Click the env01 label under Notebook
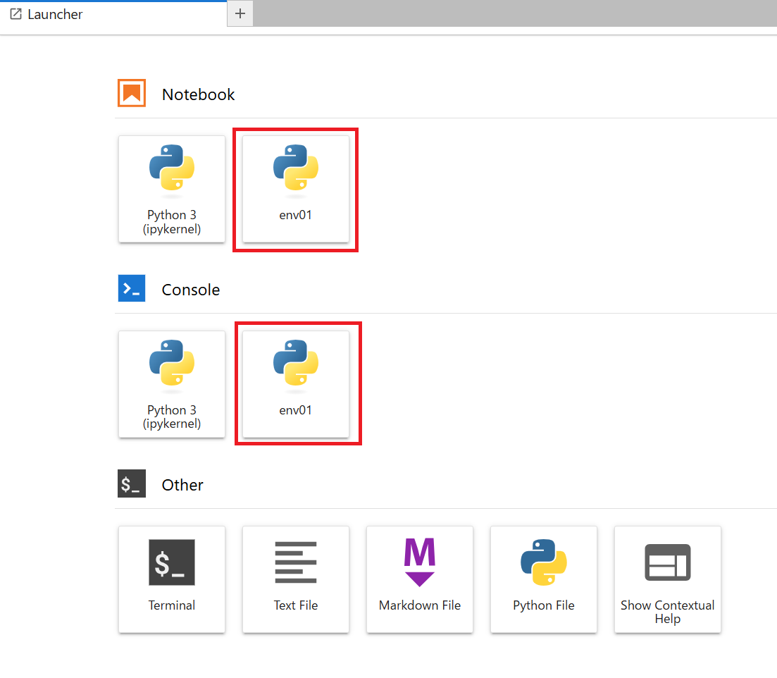 (x=296, y=215)
